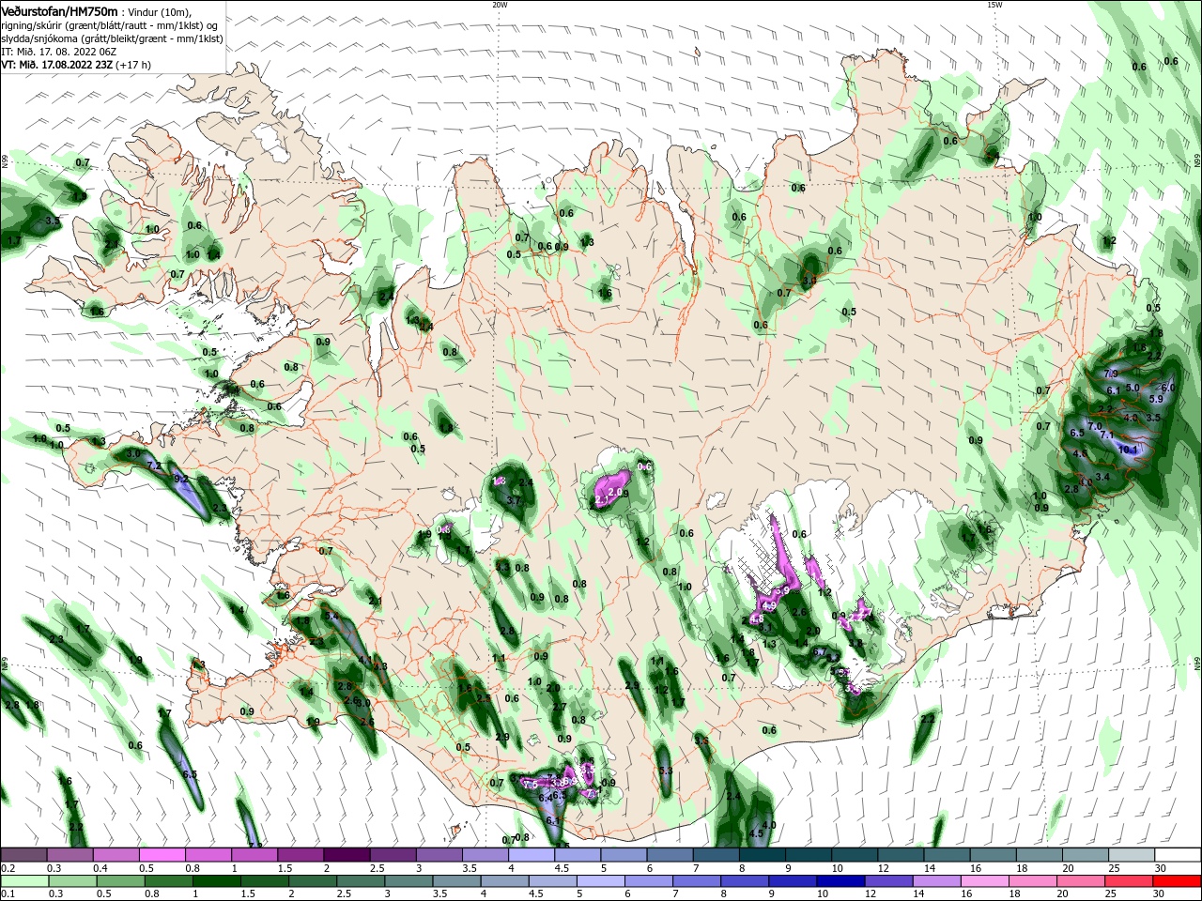Click the 'VT: Mið. 17.08.2022 23Z' valid time
1202x901 pixels.
point(56,65)
